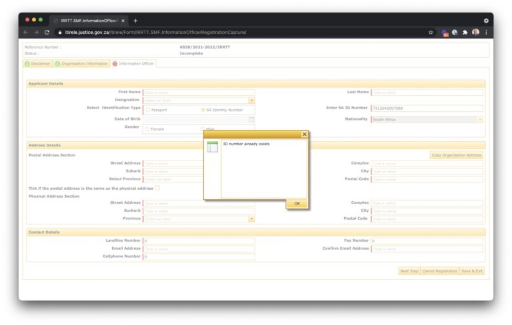Click the browser forward arrow
Viewport: 512px width, 325px height.
(x=36, y=33)
